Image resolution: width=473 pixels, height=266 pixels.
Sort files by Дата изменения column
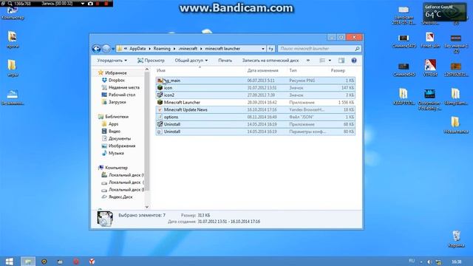click(263, 70)
